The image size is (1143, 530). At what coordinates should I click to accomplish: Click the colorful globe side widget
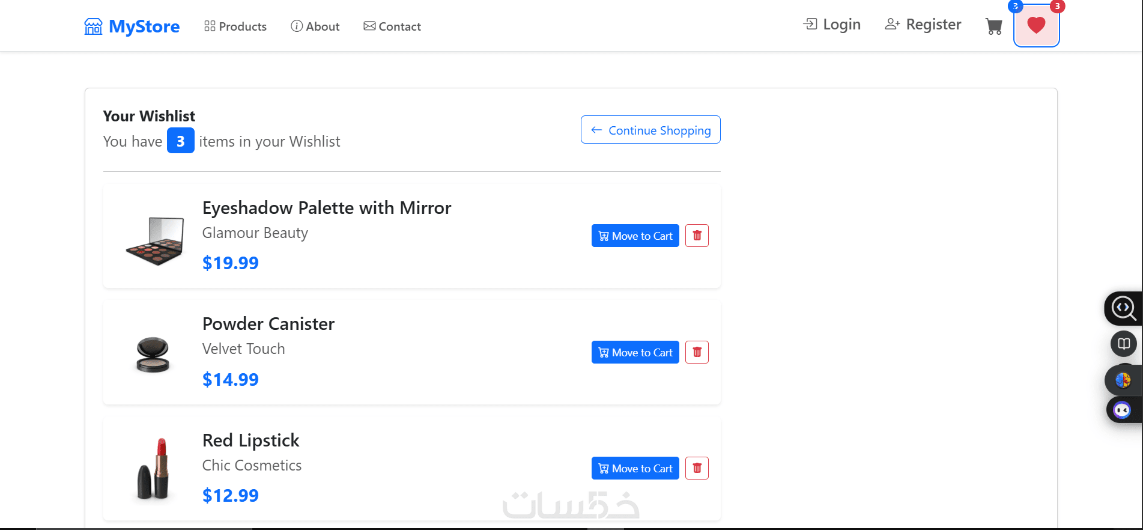click(x=1123, y=380)
